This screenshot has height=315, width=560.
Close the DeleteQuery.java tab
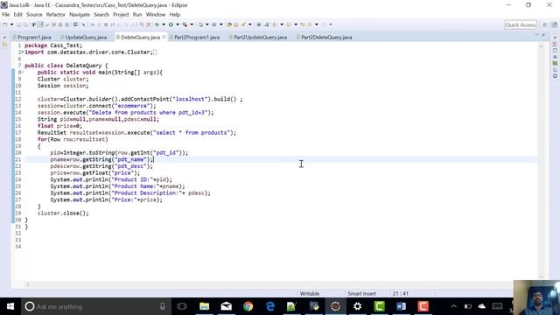click(x=164, y=37)
